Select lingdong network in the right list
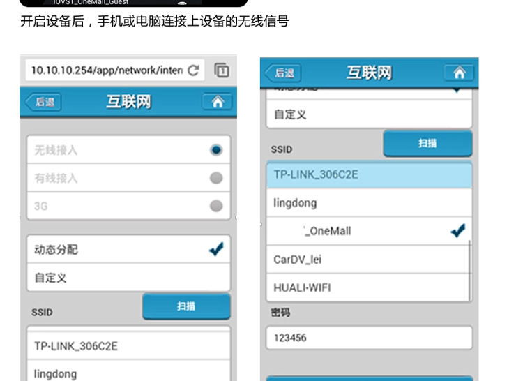 [369, 203]
